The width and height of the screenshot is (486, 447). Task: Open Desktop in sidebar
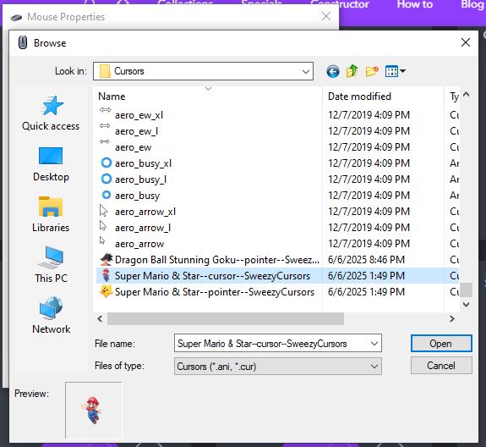(x=51, y=164)
